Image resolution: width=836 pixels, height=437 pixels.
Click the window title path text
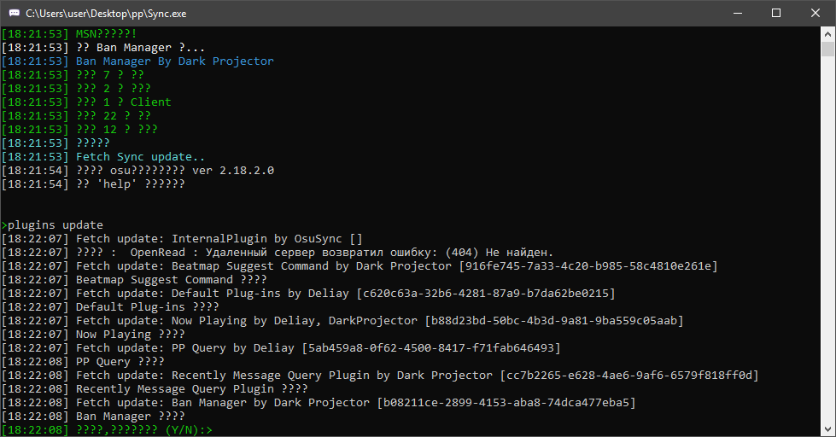click(106, 14)
